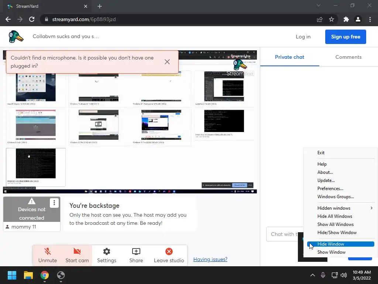Viewport: 378px width, 284px height.
Task: Click the share page icon in address bar
Action: click(x=320, y=19)
